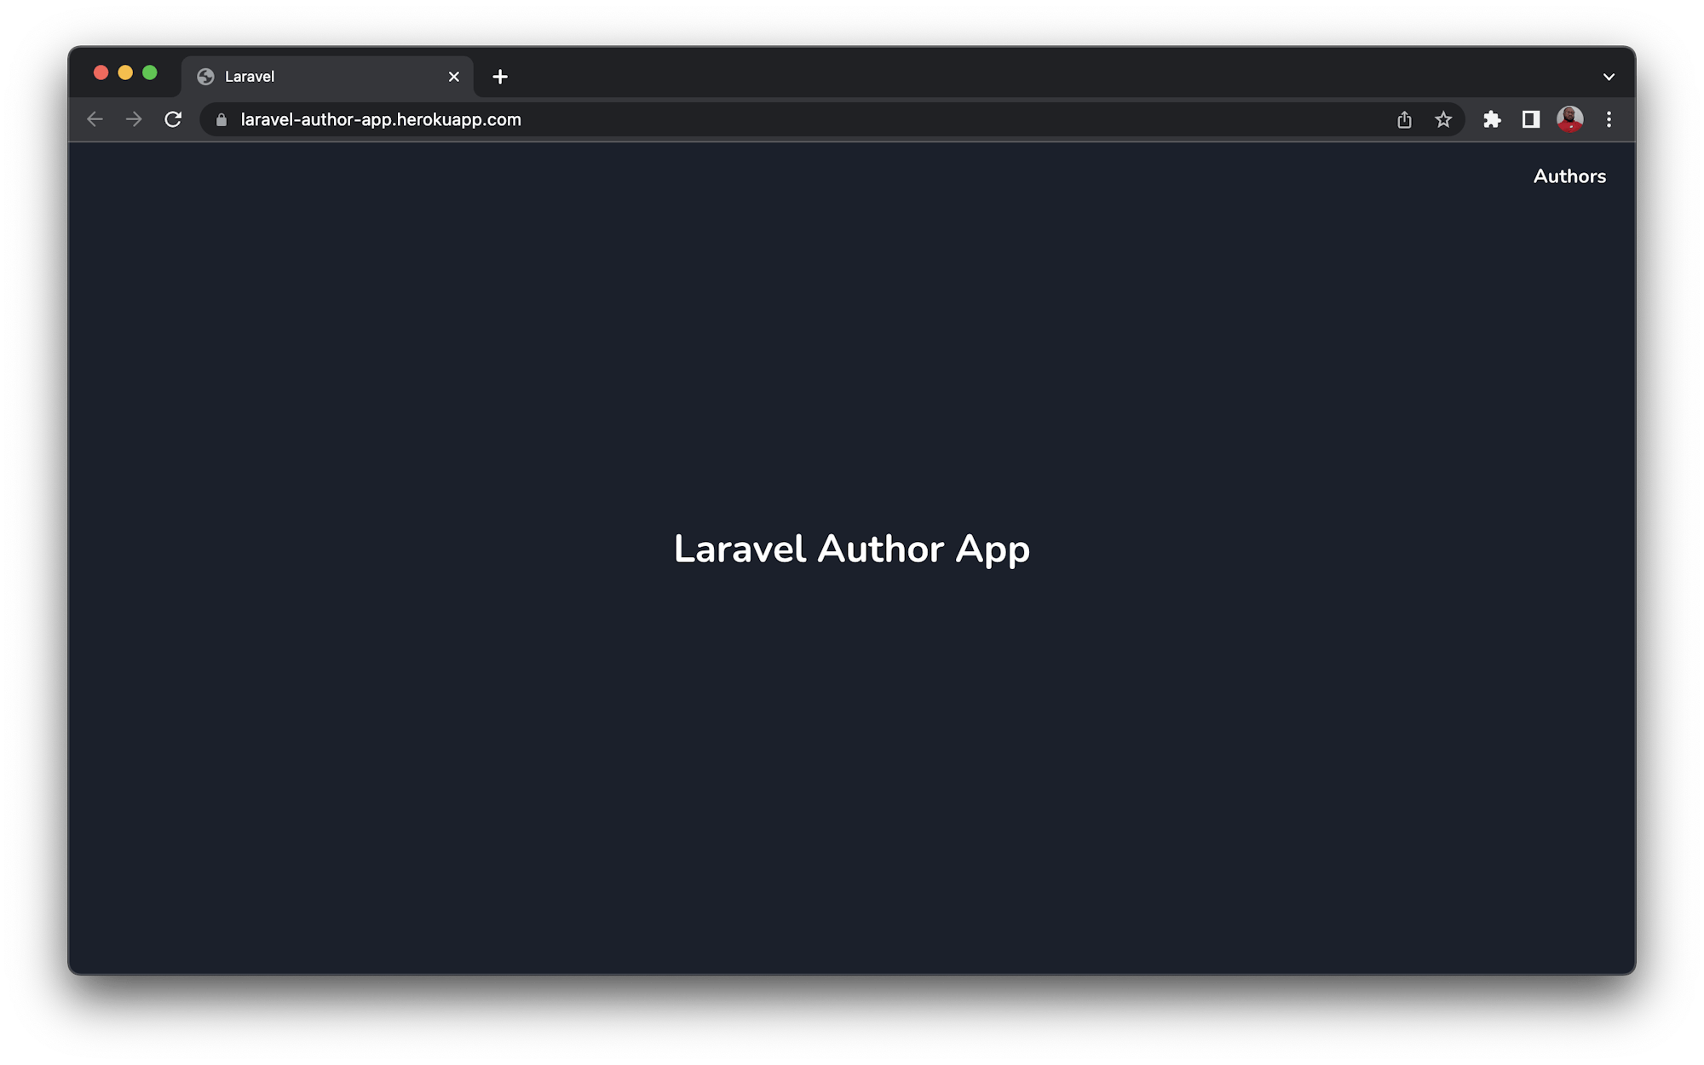Open the Authors navigation link
1704x1065 pixels.
point(1569,176)
